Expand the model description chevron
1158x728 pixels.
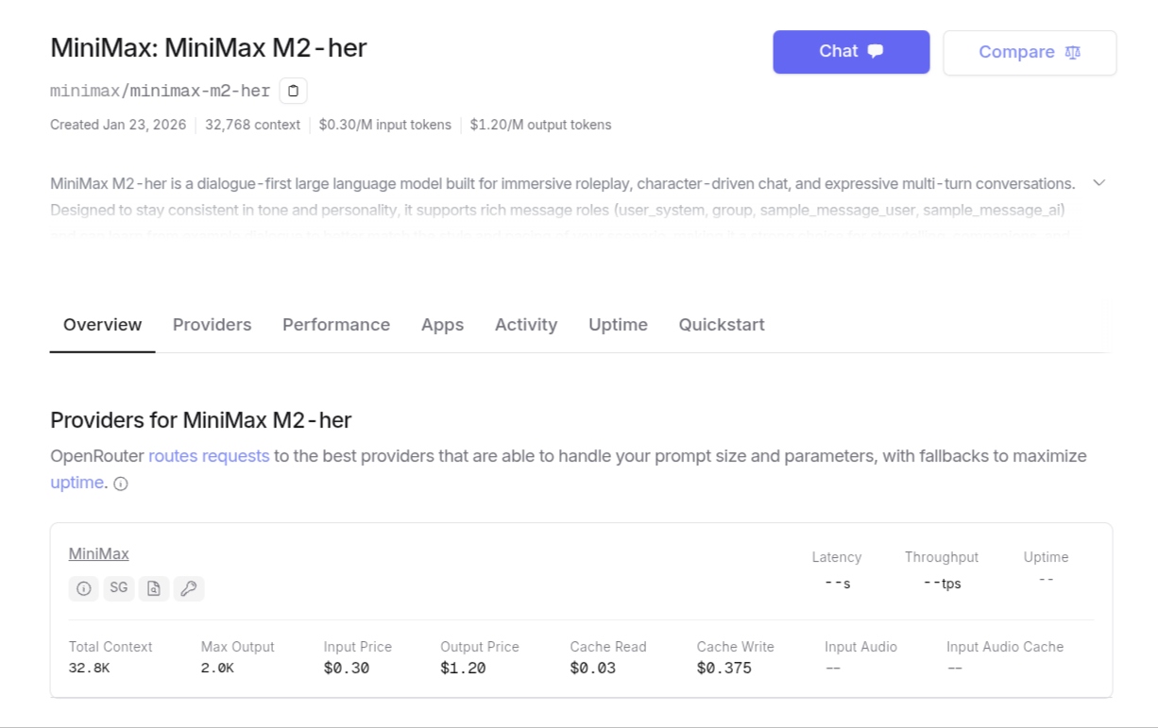(1098, 182)
